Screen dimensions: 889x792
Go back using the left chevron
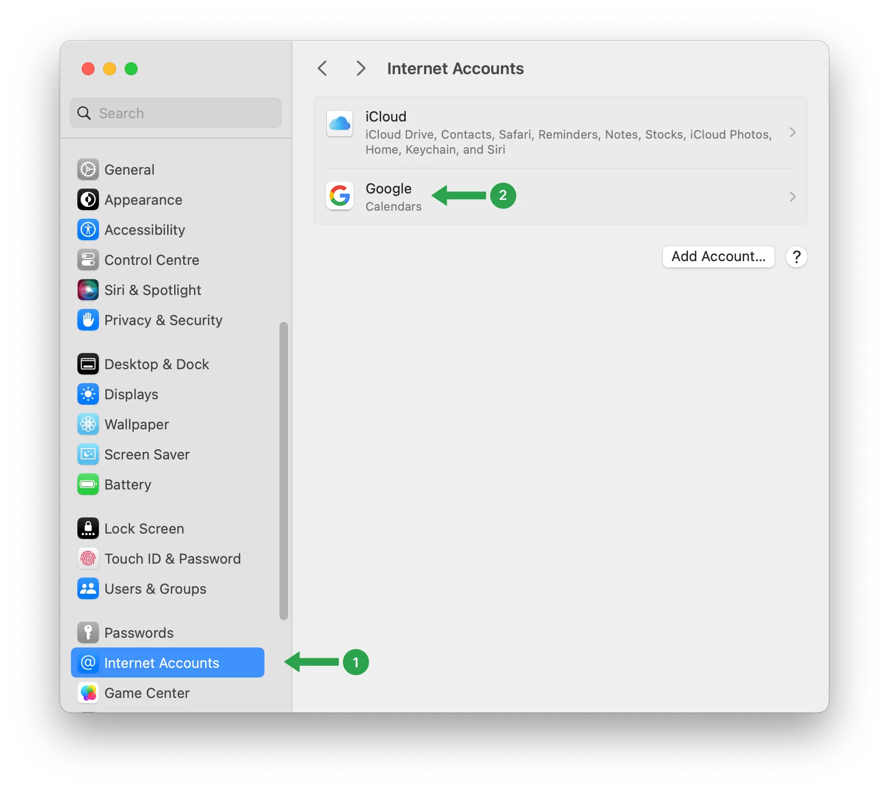coord(322,69)
